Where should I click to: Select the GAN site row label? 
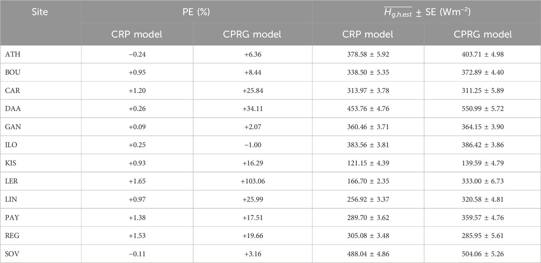coord(11,127)
